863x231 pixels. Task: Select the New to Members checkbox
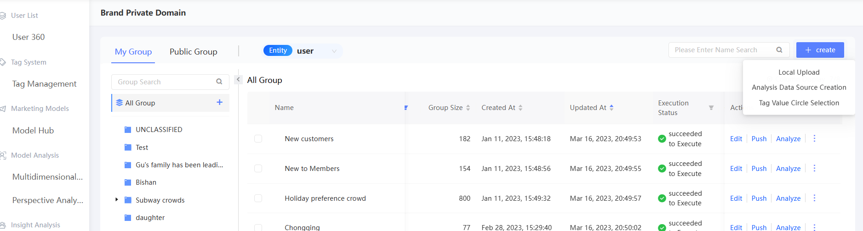click(x=258, y=169)
